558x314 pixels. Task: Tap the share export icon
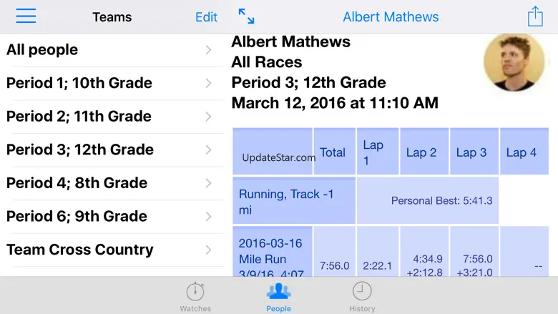pyautogui.click(x=535, y=16)
